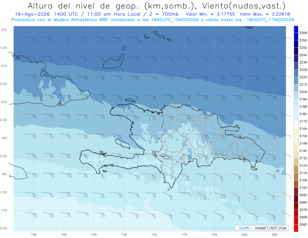
Task: Click the '75W' longitude axis label
Action: (64, 234)
